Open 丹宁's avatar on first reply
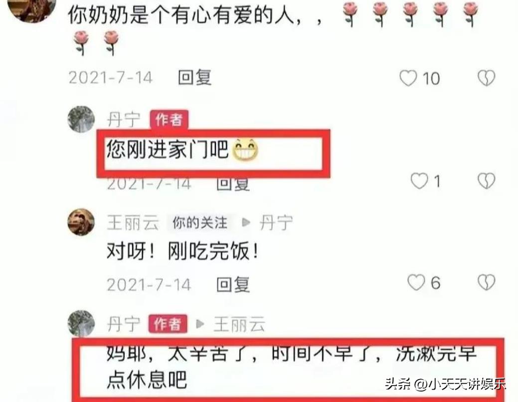This screenshot has height=402, width=518. point(81,119)
